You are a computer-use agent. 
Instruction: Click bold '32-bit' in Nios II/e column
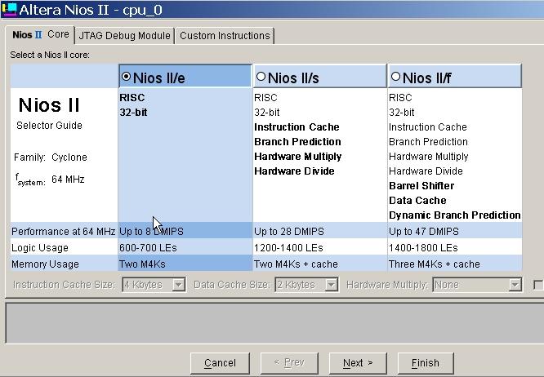[x=133, y=113]
